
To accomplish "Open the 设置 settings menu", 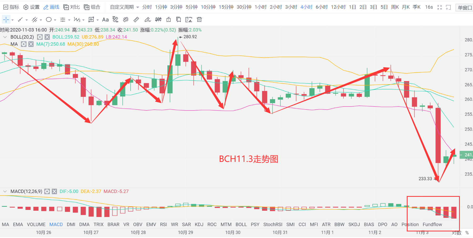I will point(32,7).
